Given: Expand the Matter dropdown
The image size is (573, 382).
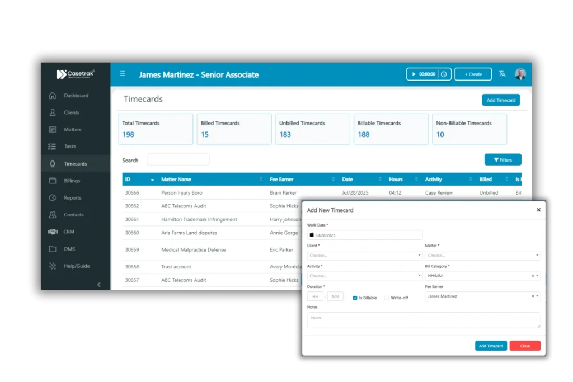Looking at the screenshot, I should pos(482,256).
